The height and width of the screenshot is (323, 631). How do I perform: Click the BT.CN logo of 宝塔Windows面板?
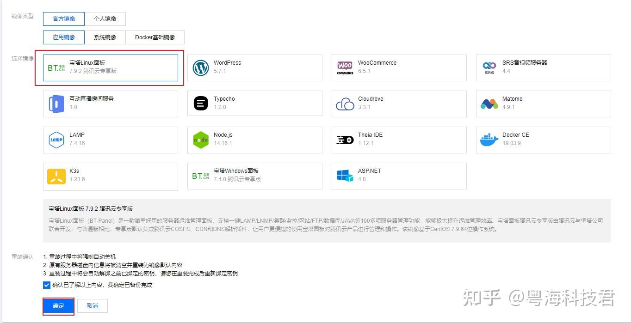pos(201,176)
